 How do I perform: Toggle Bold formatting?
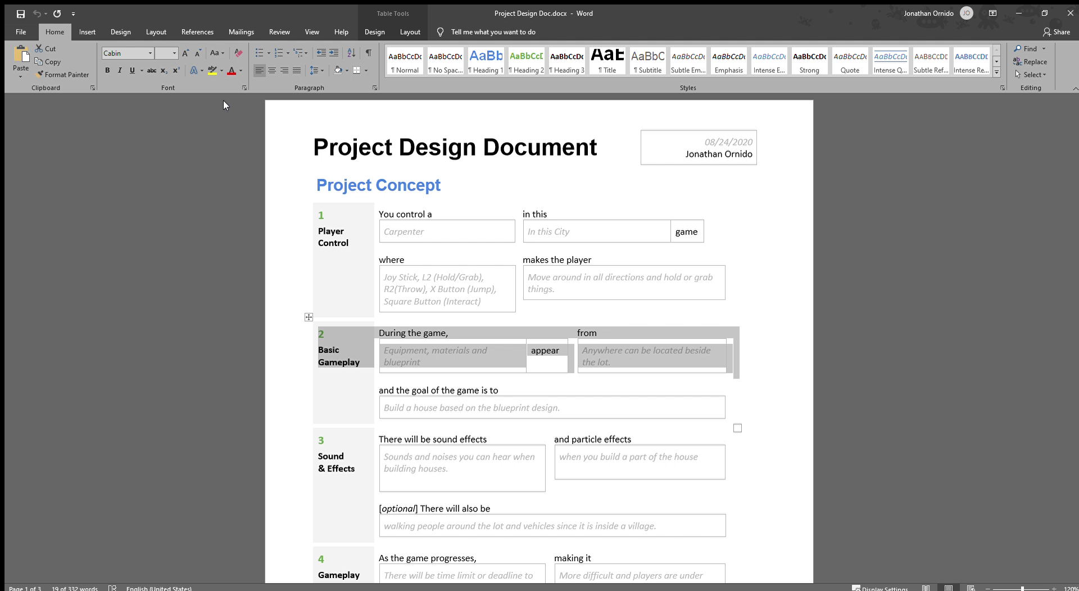[x=107, y=70]
